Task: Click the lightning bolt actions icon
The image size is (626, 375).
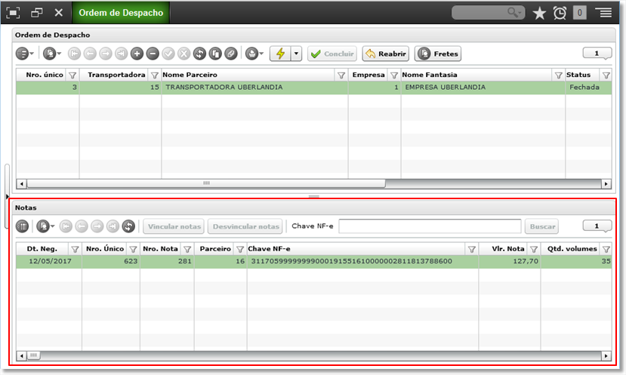Action: 281,54
